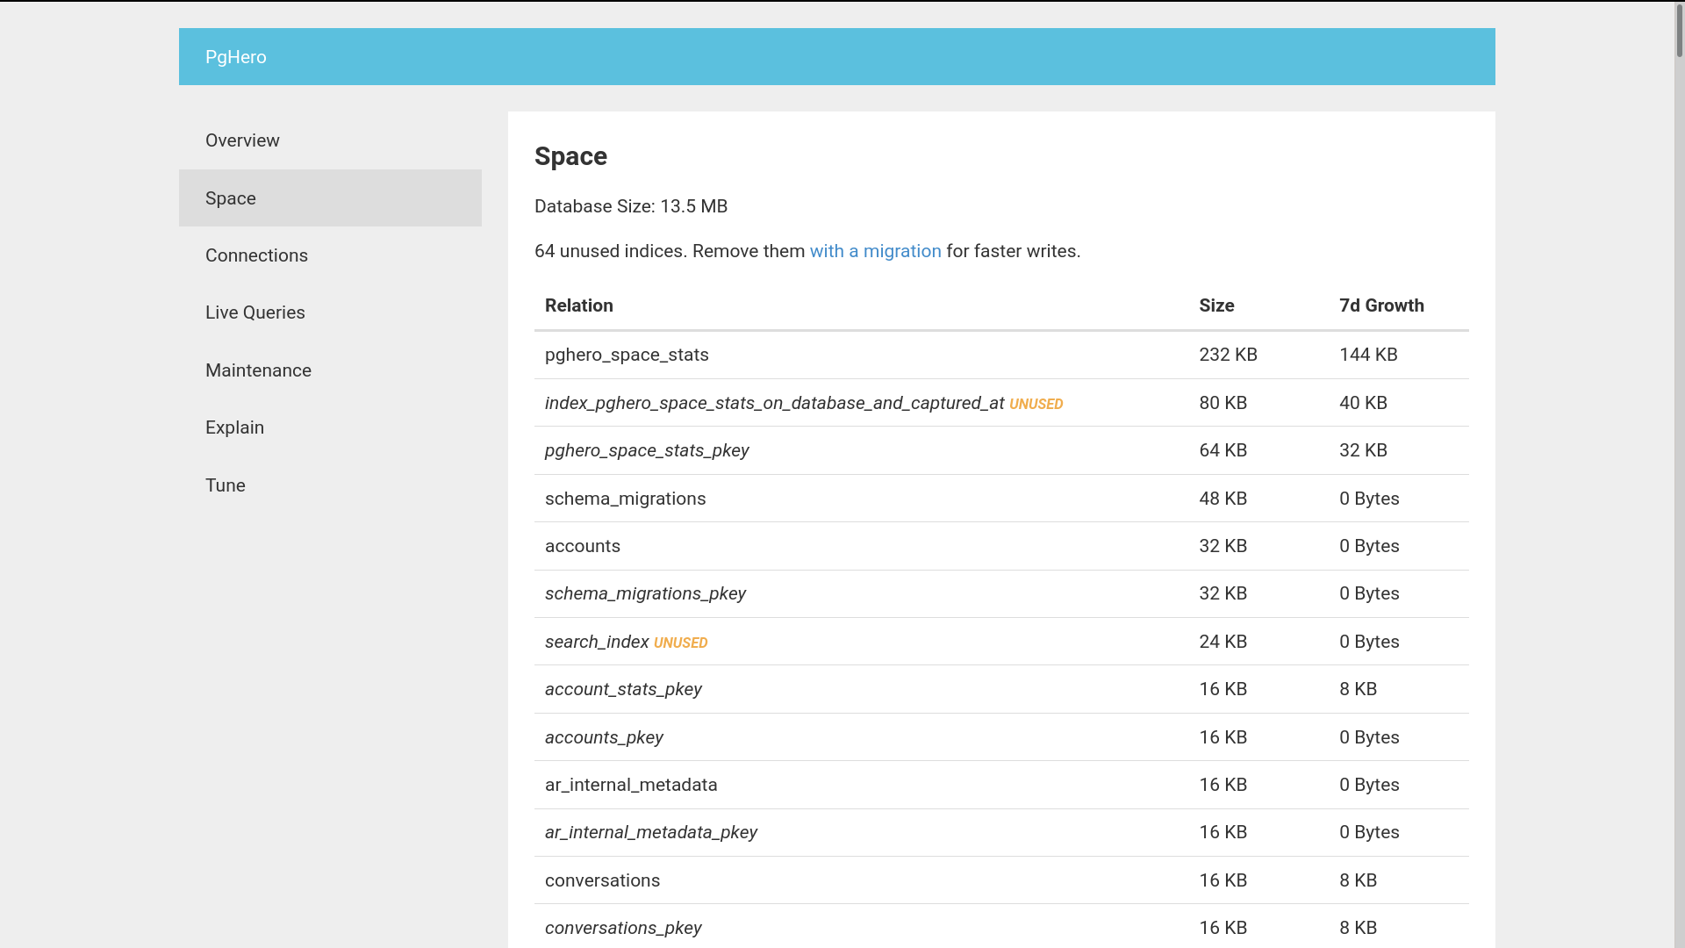Screen dimensions: 1685x948
Task: Follow the "with a migration" link
Action: tap(875, 251)
